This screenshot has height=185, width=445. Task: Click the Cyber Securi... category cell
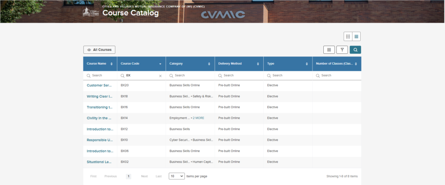pyautogui.click(x=179, y=140)
